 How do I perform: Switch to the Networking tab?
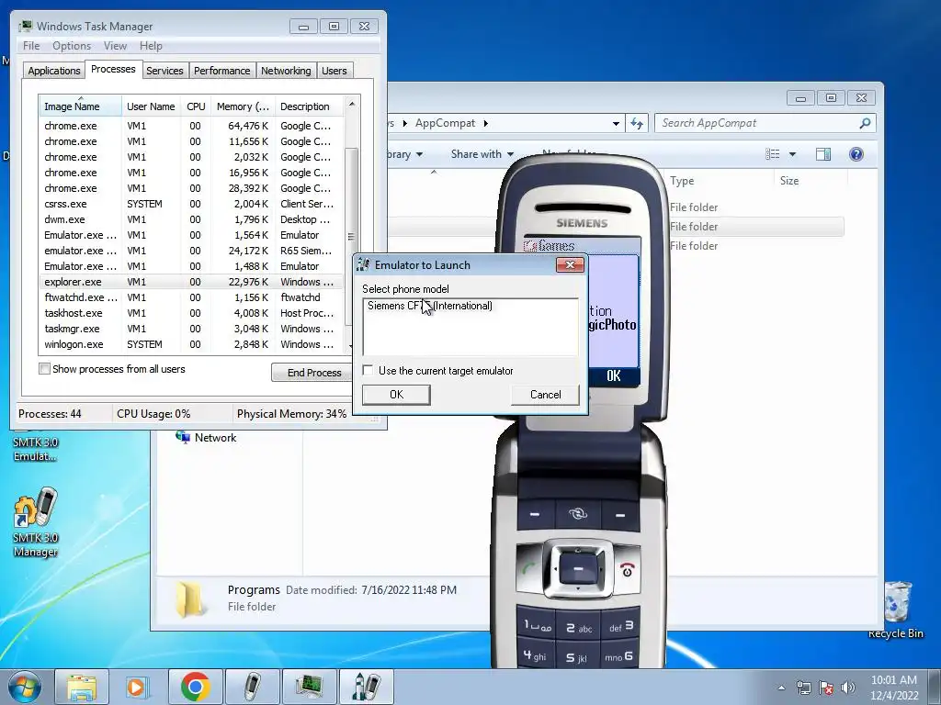(286, 71)
